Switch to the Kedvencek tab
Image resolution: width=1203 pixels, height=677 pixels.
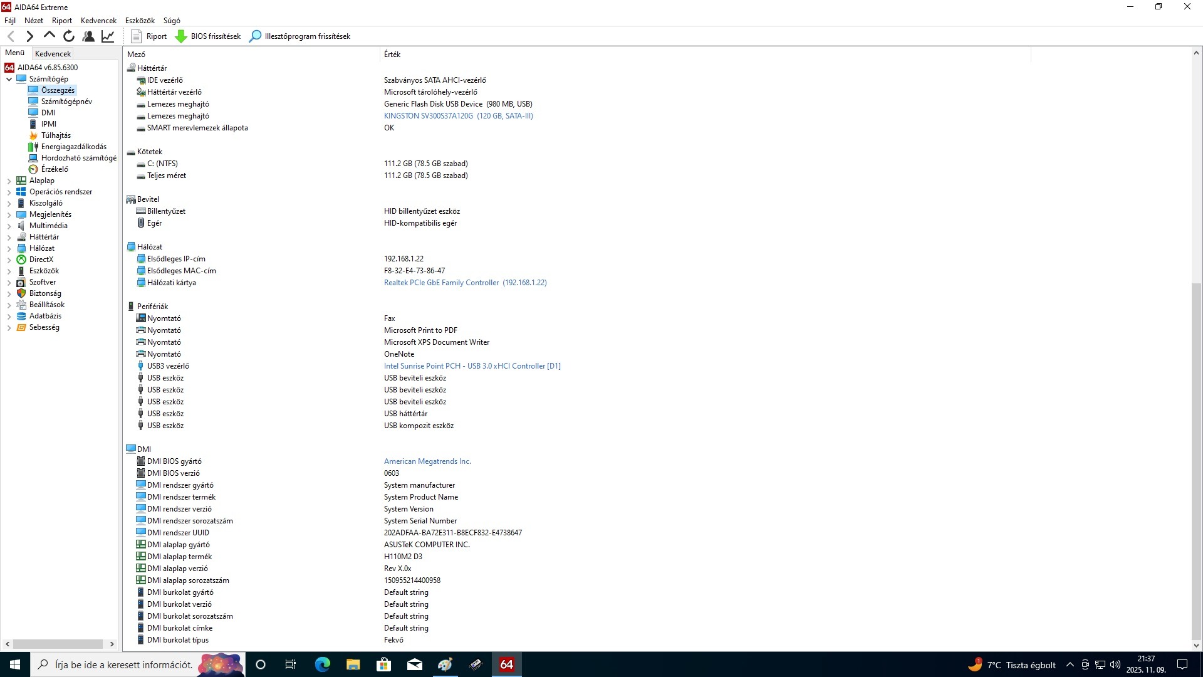[53, 54]
